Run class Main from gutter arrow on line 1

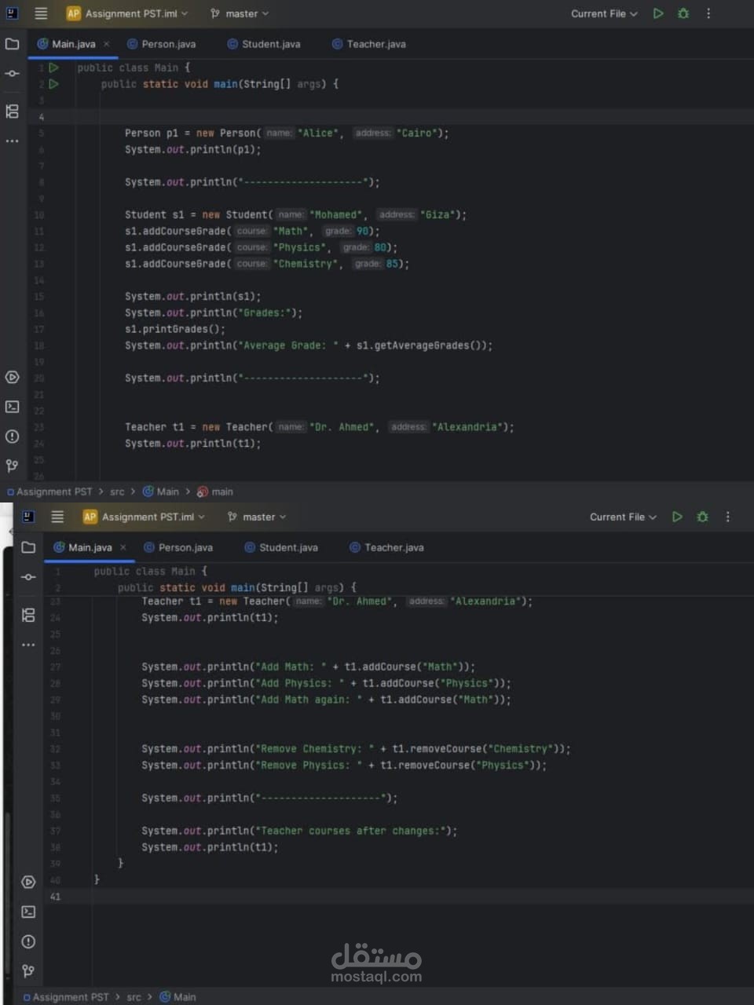53,68
